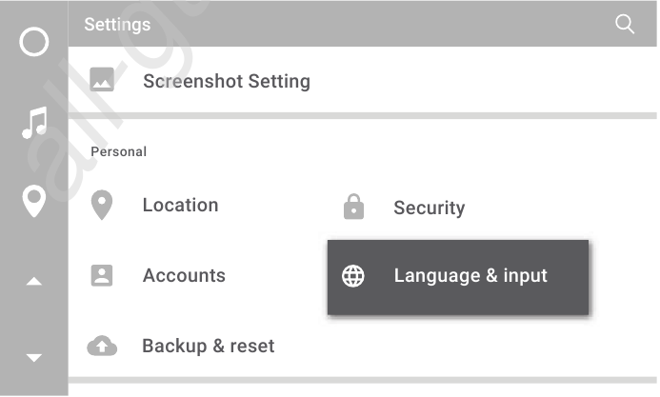Click the Backup & reset cloud icon

[102, 346]
